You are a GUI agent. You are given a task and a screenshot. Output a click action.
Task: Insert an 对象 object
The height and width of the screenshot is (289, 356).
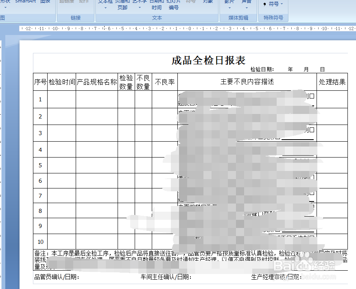click(208, 2)
